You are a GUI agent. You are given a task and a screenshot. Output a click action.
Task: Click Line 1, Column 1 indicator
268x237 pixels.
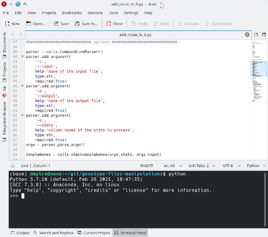(36, 166)
